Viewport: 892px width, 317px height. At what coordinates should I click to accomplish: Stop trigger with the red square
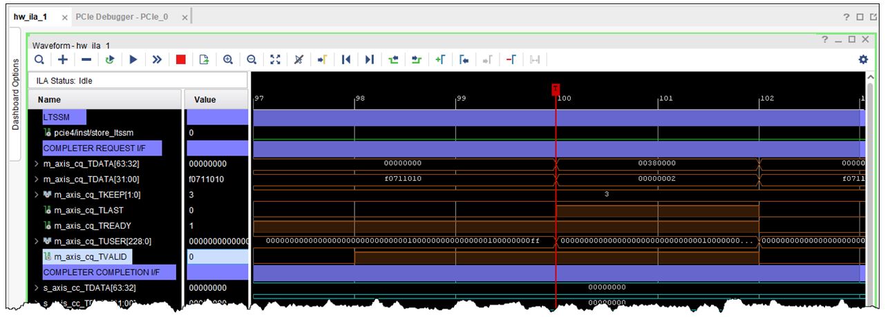[180, 59]
